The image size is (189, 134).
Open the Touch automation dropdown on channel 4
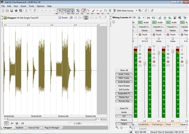coord(150,35)
